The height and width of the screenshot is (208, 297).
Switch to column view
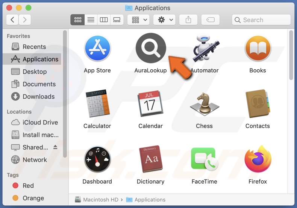[x=104, y=19]
